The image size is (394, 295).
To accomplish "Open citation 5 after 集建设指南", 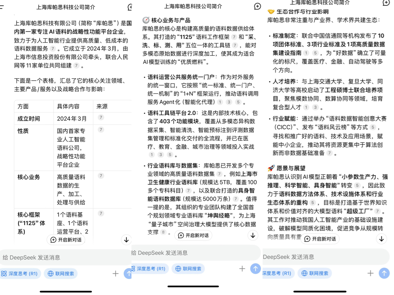I will [315, 53].
